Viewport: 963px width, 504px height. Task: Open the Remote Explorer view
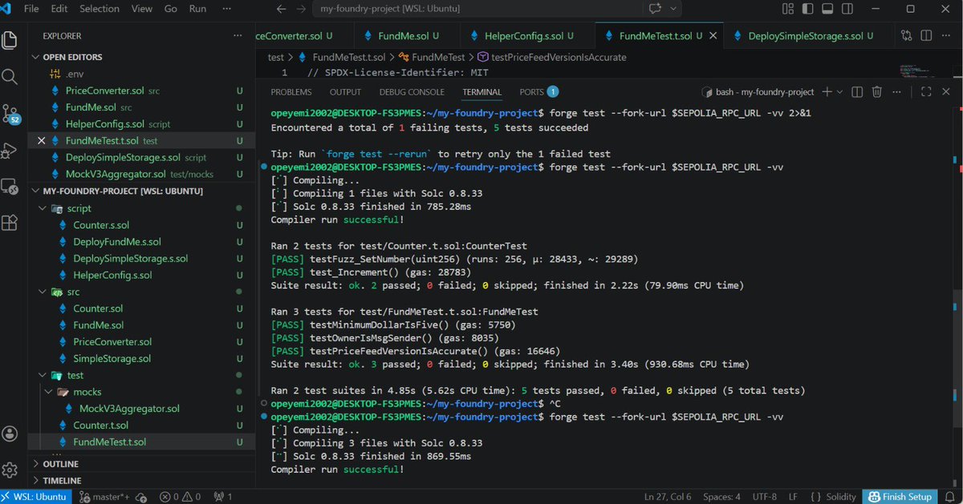(x=10, y=187)
